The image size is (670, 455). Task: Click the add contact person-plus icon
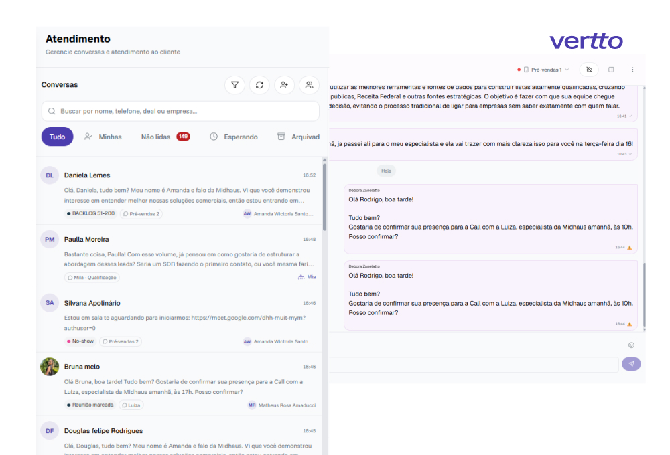point(284,85)
